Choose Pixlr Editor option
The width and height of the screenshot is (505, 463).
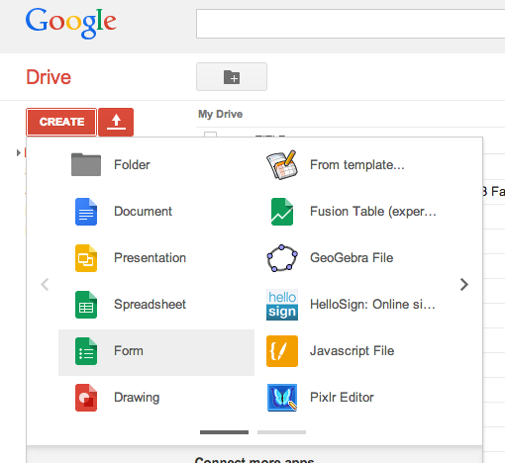click(353, 398)
